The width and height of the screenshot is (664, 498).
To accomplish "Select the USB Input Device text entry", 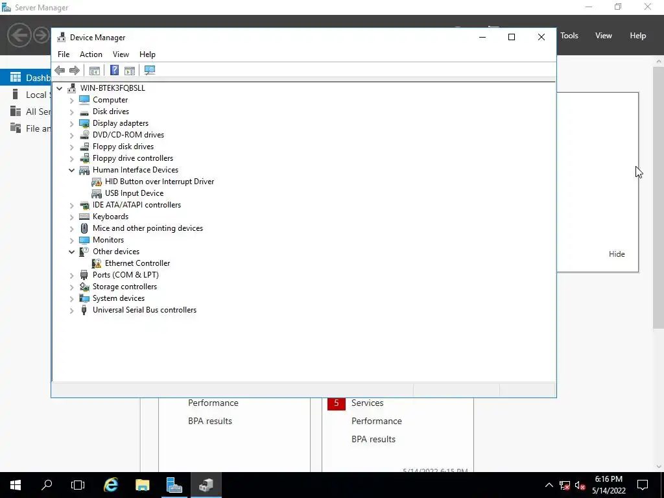I will (134, 193).
